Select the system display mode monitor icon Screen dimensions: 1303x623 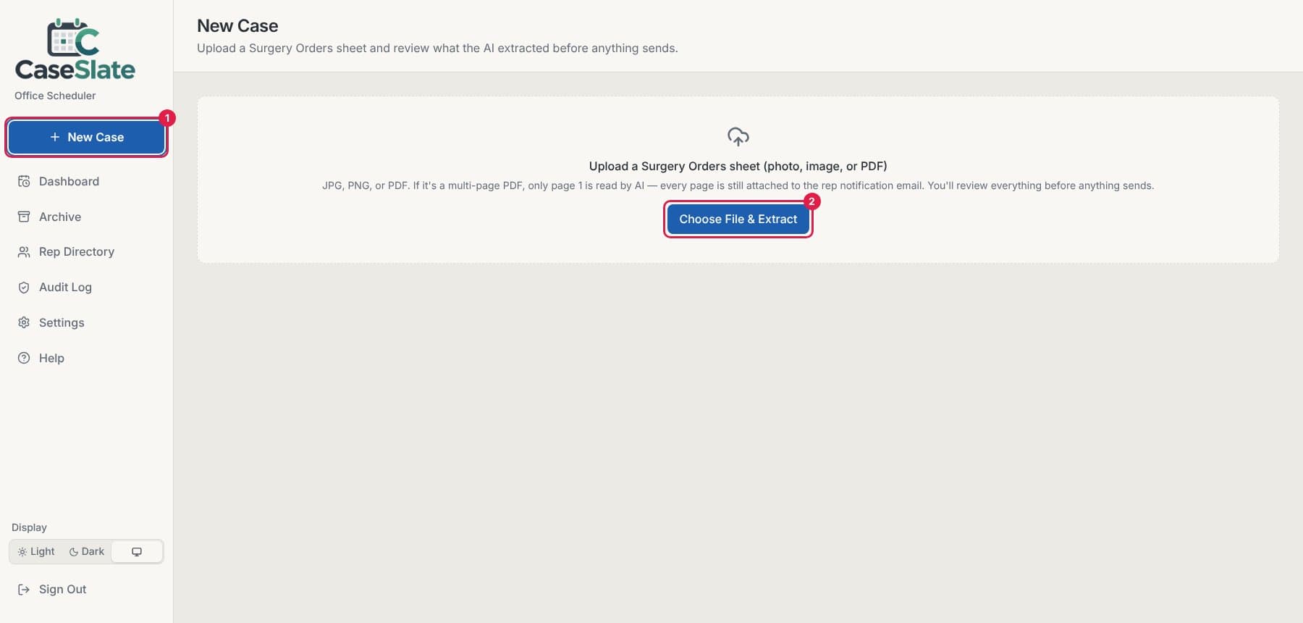click(137, 551)
